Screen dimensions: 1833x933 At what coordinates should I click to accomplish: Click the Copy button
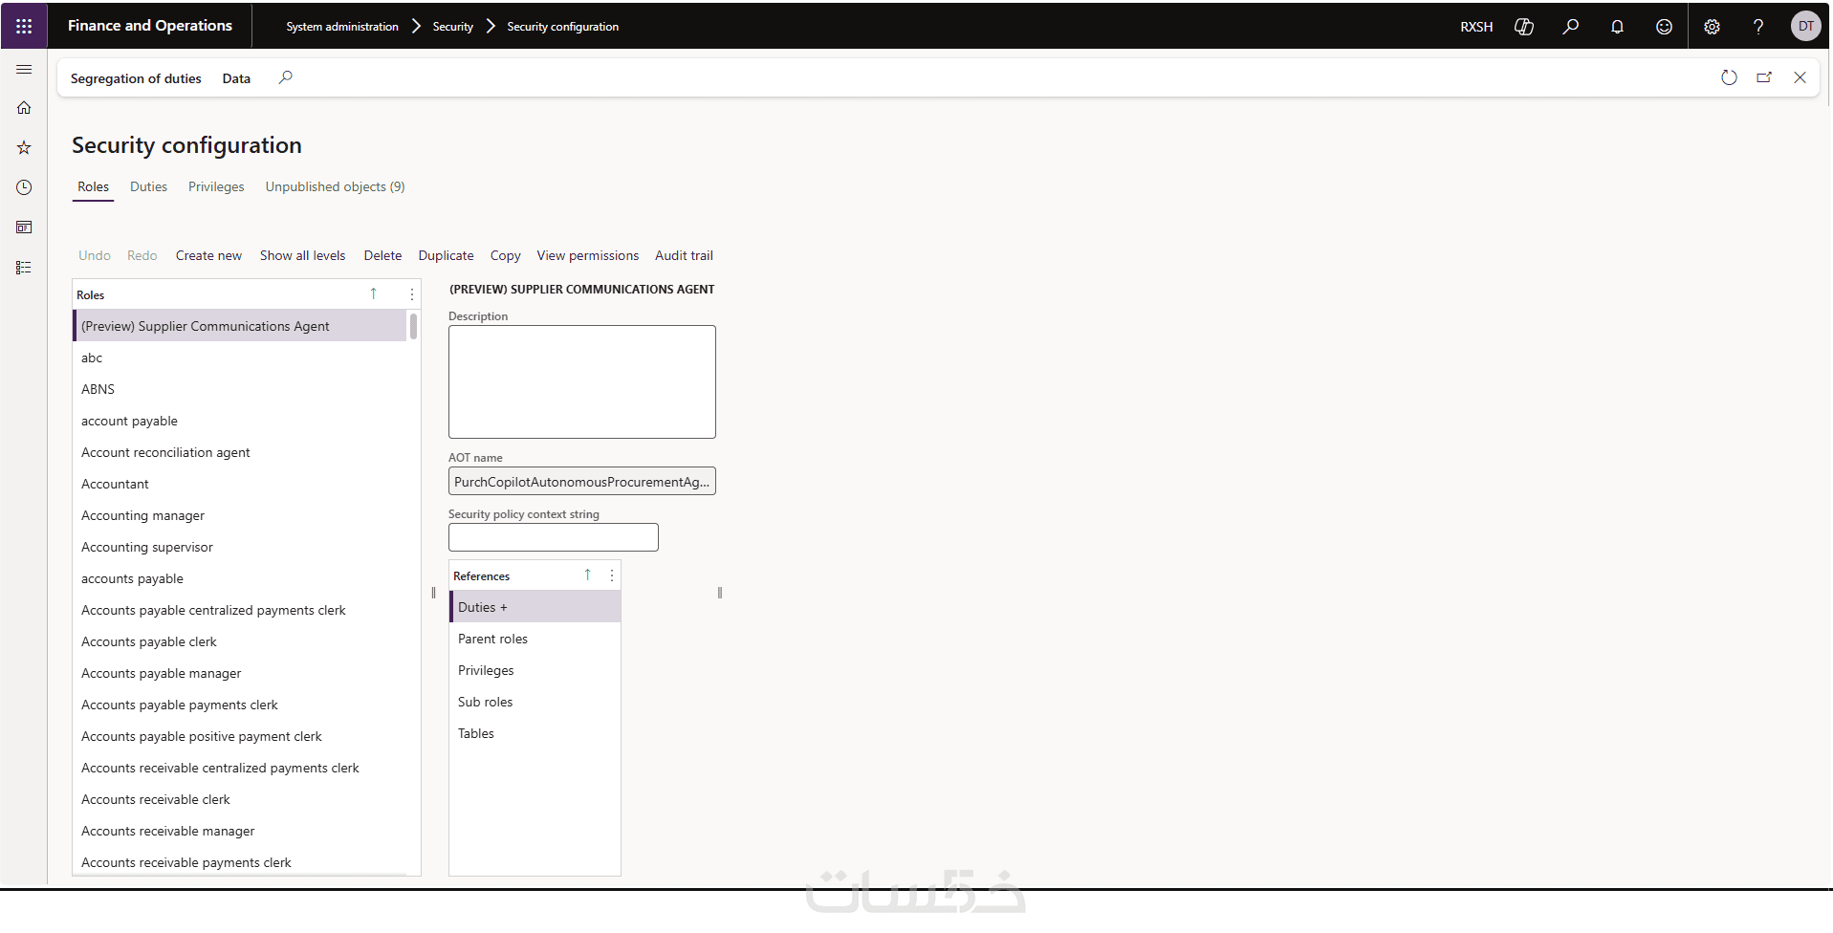(506, 256)
